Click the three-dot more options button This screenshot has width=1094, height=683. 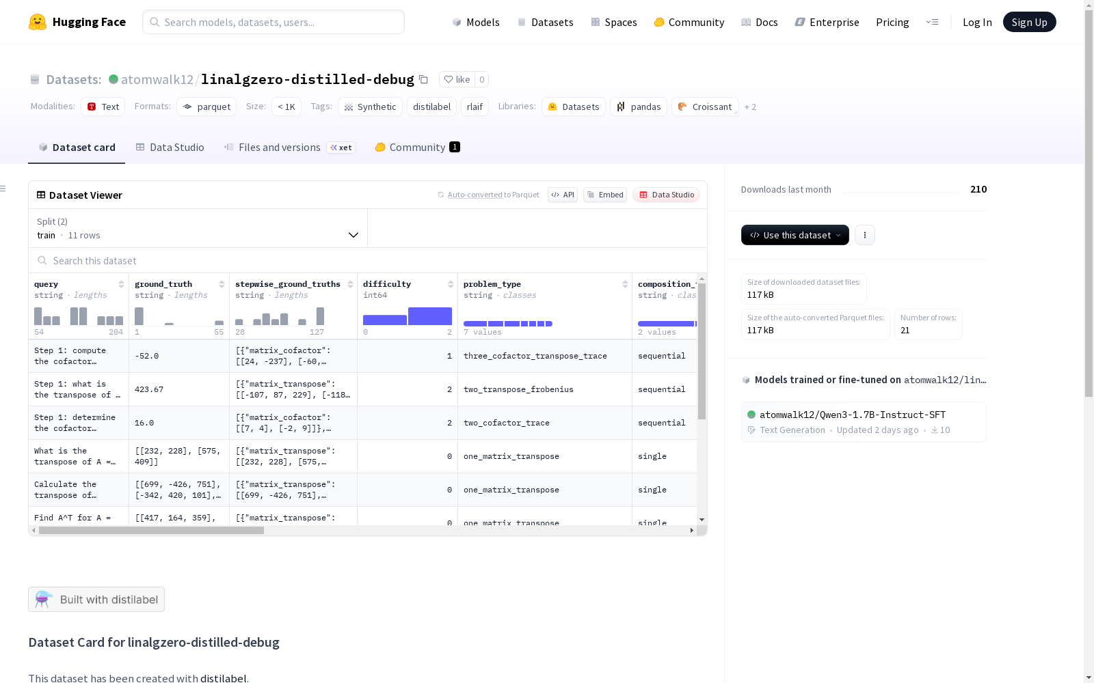point(865,235)
